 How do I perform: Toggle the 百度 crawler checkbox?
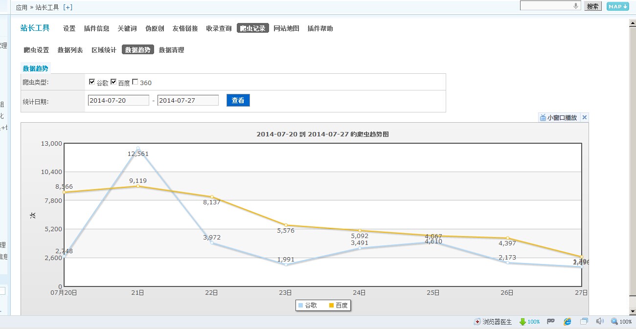tap(114, 82)
